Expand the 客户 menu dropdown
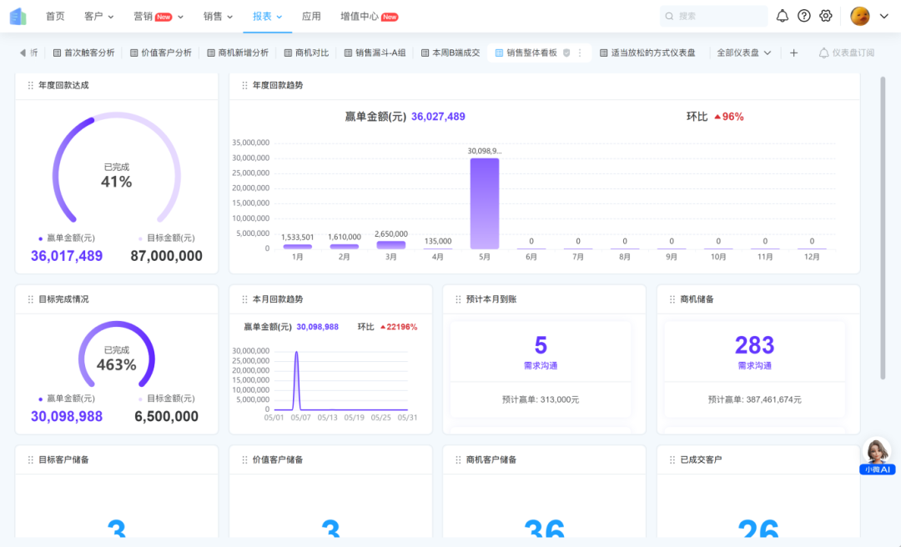Image resolution: width=901 pixels, height=547 pixels. click(x=99, y=16)
